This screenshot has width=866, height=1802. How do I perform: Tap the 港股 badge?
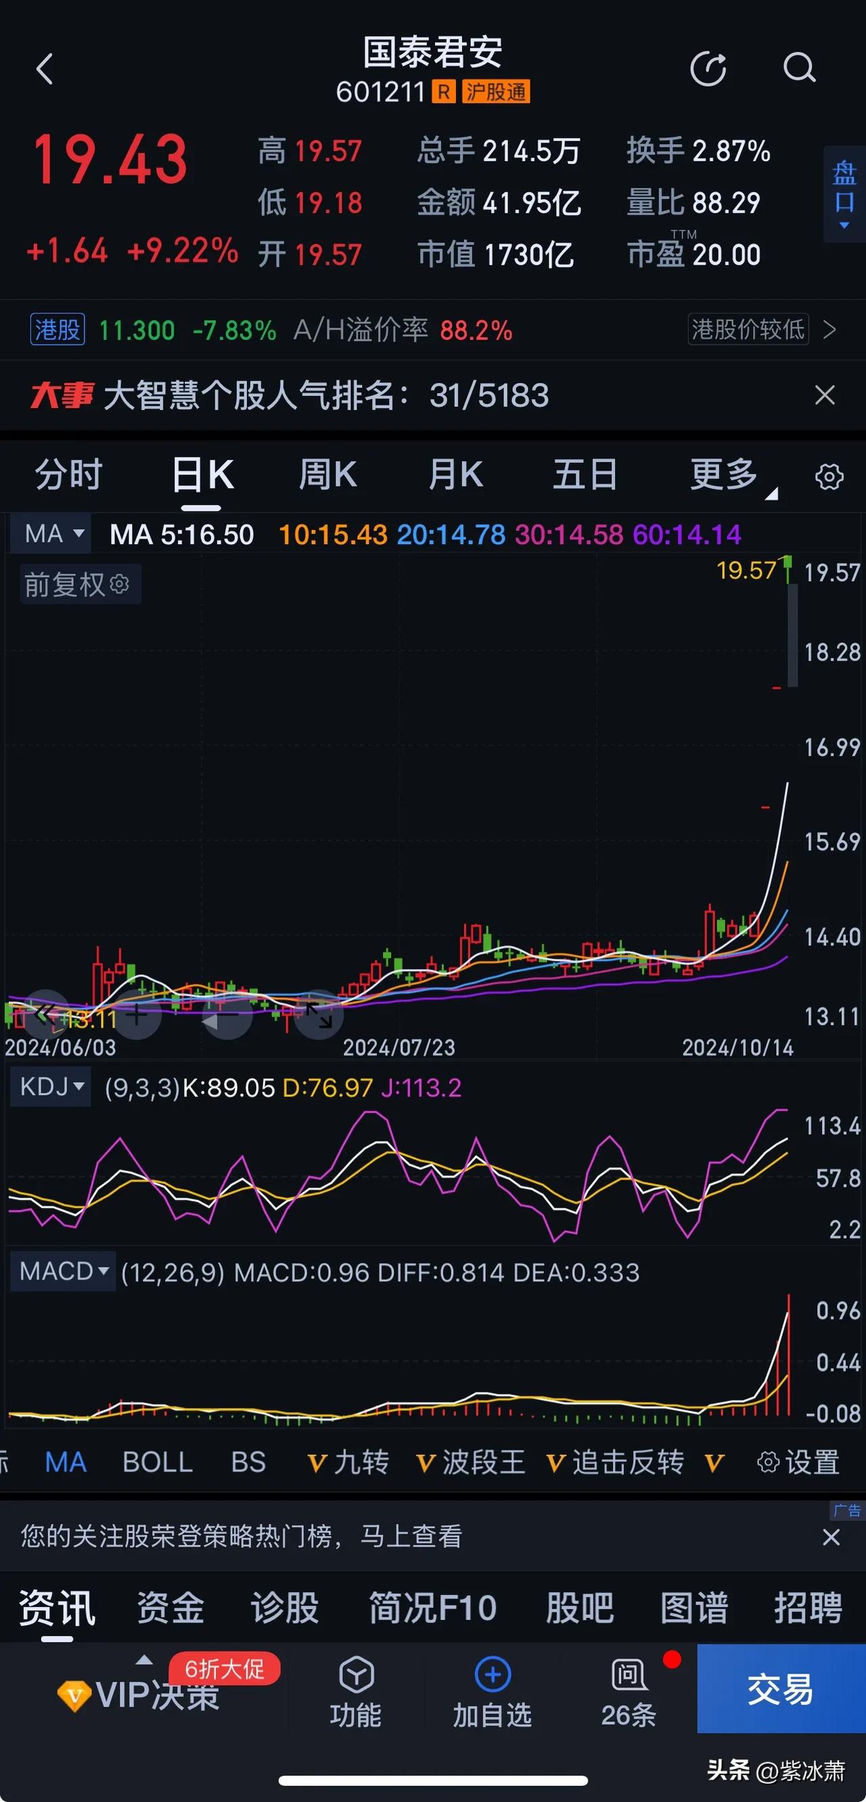[x=58, y=330]
